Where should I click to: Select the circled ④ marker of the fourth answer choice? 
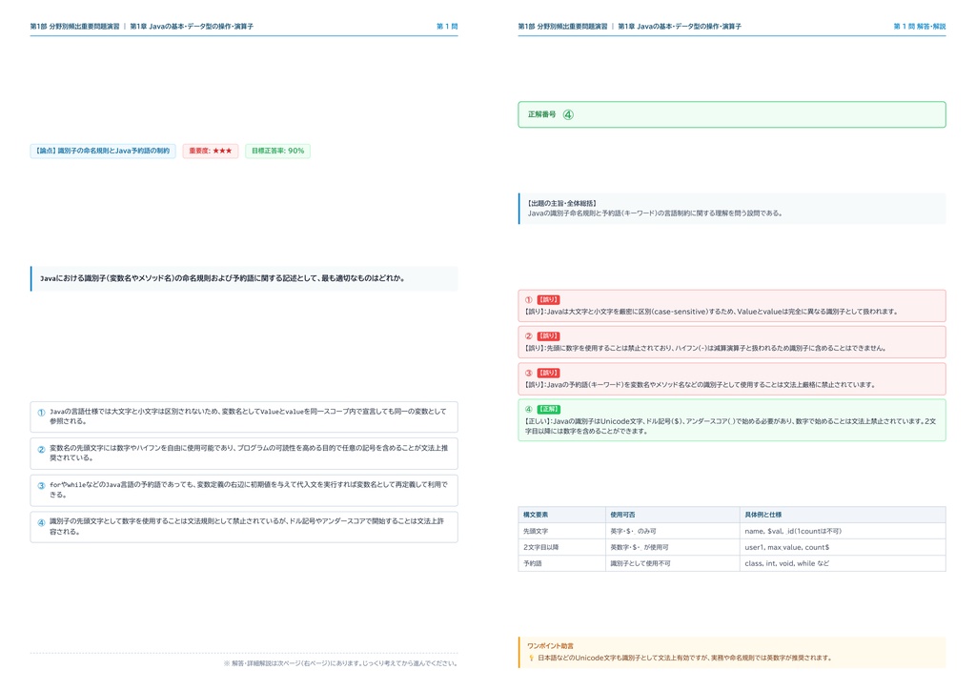pos(41,522)
